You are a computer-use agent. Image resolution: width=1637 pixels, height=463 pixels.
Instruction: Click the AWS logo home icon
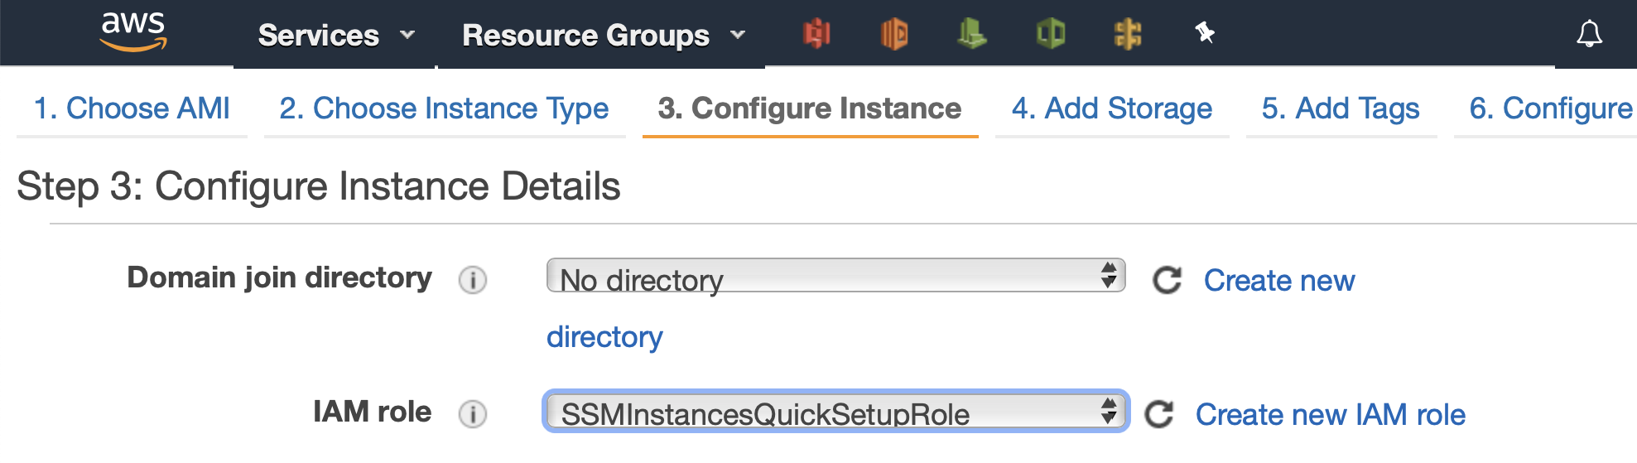133,32
